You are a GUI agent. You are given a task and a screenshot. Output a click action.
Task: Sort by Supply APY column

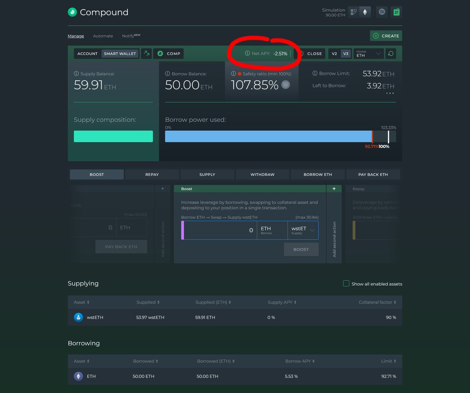click(x=282, y=302)
